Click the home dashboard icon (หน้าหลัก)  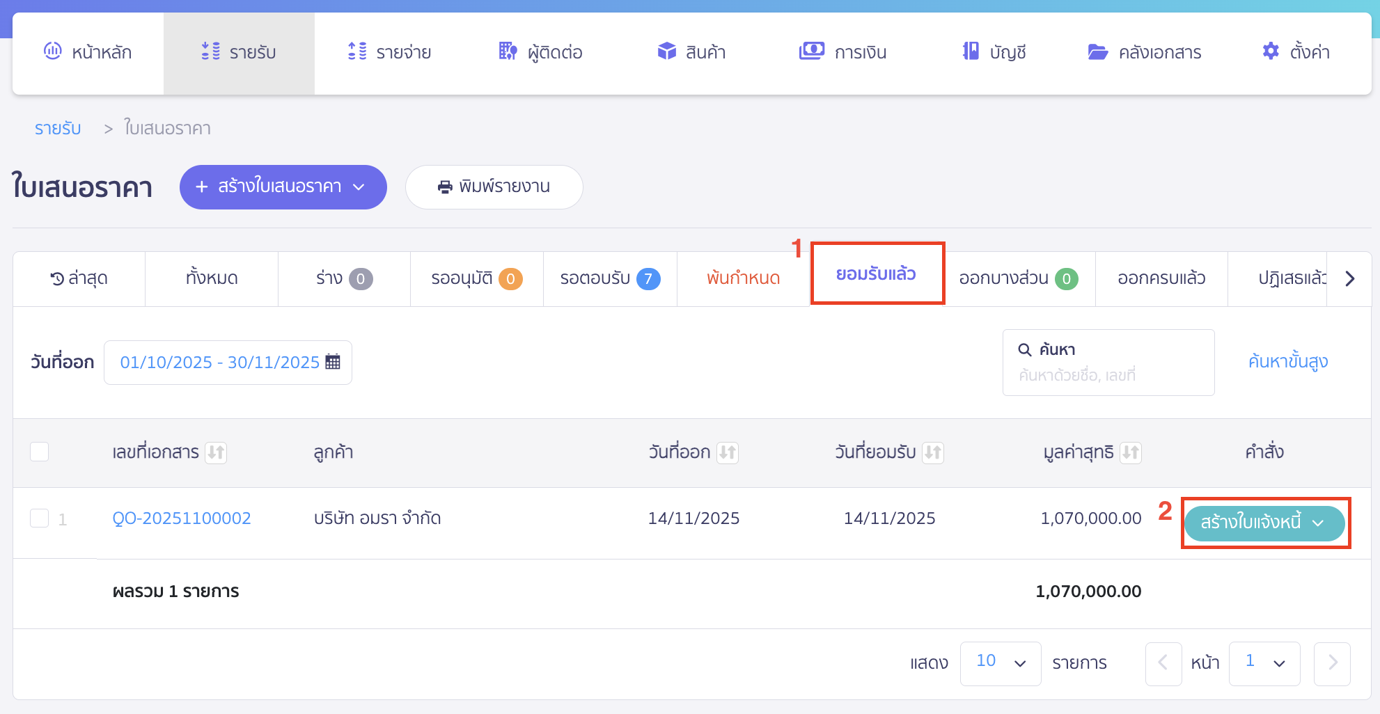[x=53, y=51]
